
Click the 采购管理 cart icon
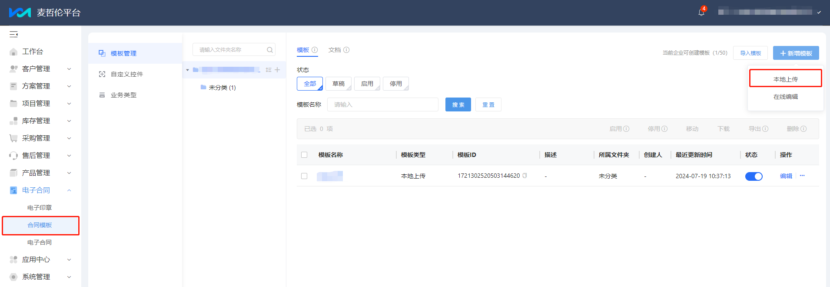pyautogui.click(x=13, y=138)
